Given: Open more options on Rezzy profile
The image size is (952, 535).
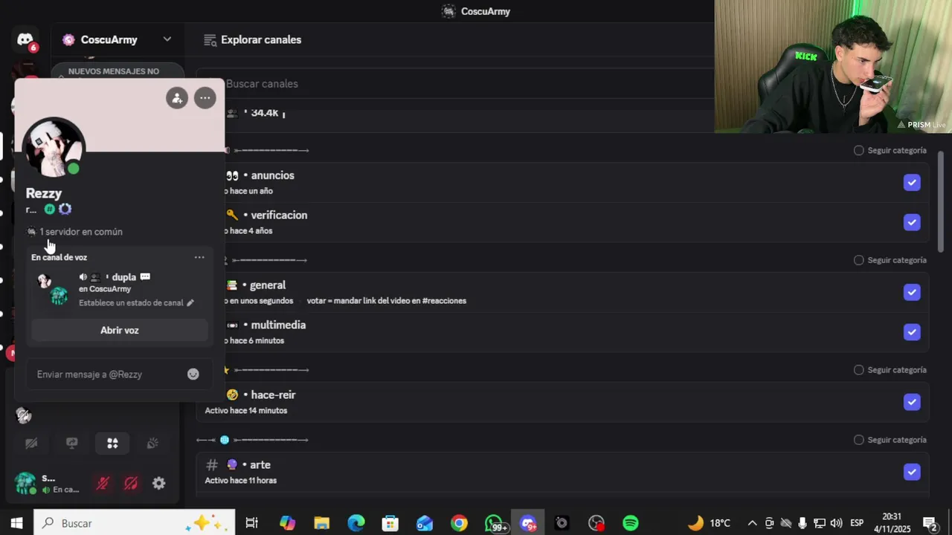Looking at the screenshot, I should pyautogui.click(x=205, y=97).
